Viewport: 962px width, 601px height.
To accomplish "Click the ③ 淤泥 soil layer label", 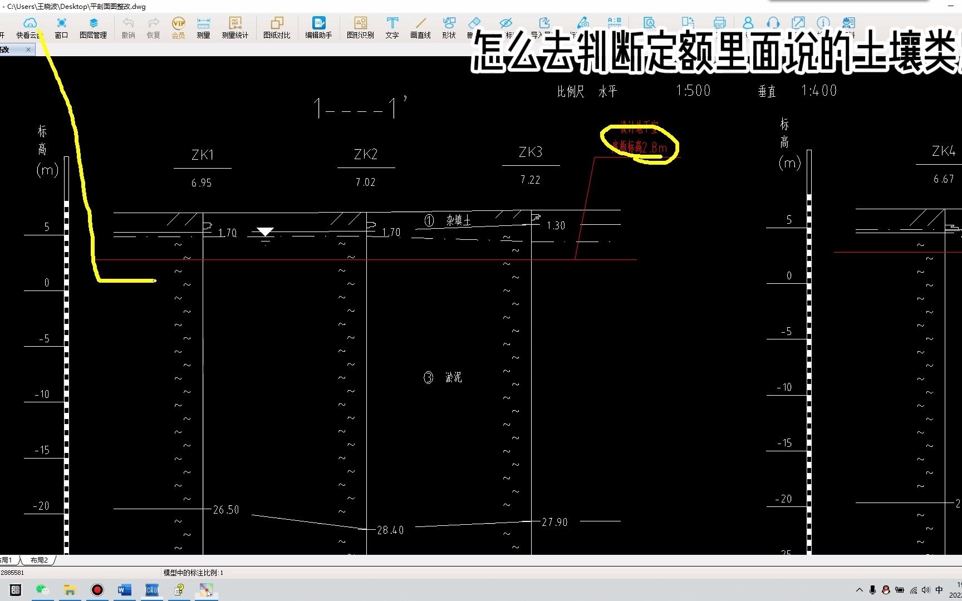I will tap(443, 378).
